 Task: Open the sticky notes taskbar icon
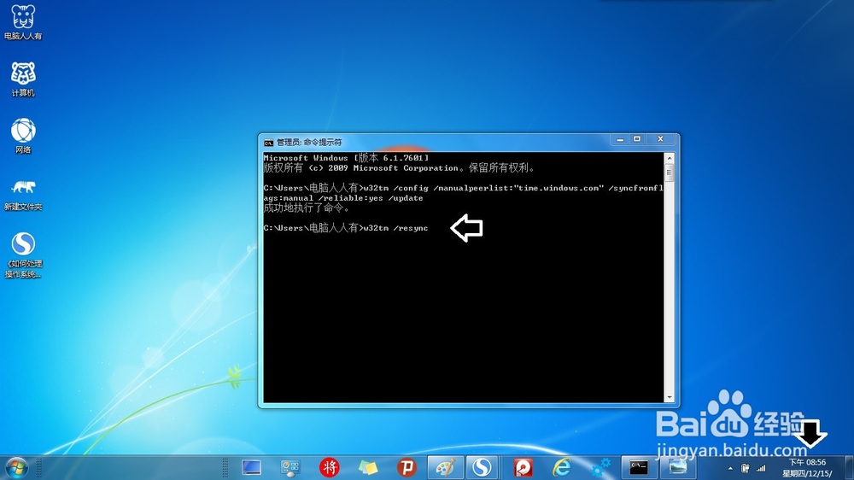click(x=367, y=467)
